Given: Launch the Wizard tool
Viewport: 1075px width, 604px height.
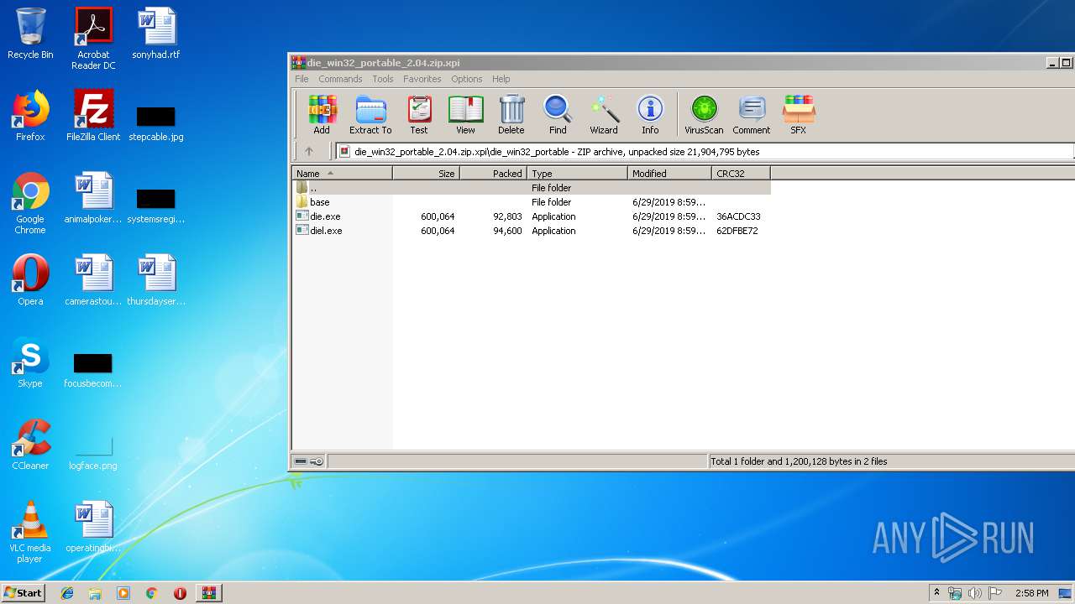Looking at the screenshot, I should click(603, 114).
